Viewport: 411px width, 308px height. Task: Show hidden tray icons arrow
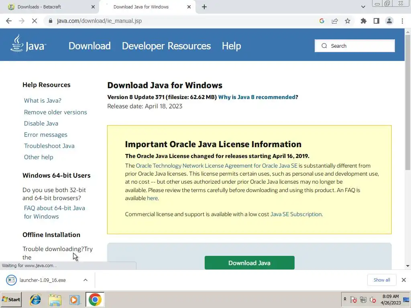point(345,299)
